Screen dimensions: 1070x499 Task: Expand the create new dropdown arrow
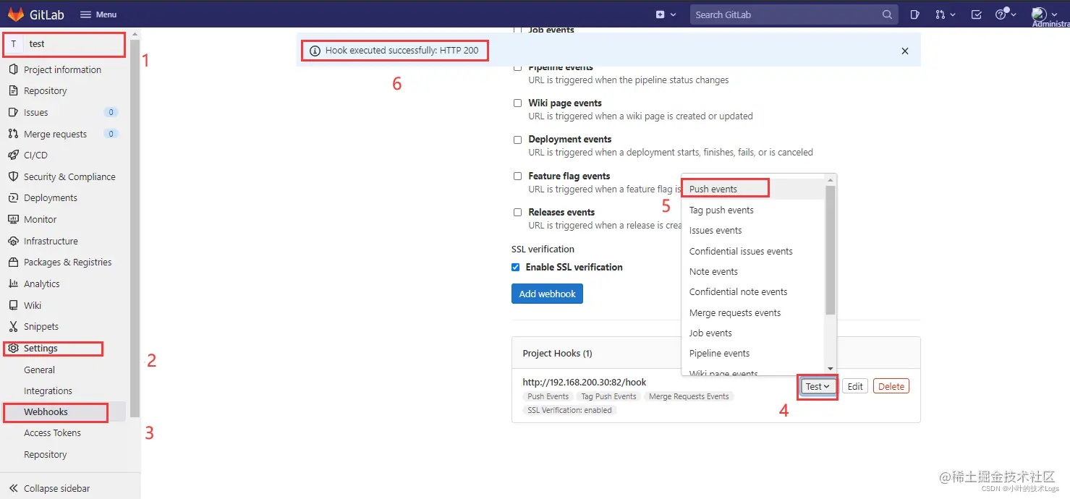tap(674, 14)
